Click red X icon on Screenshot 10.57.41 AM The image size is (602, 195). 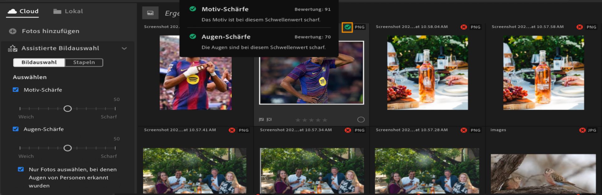[232, 130]
